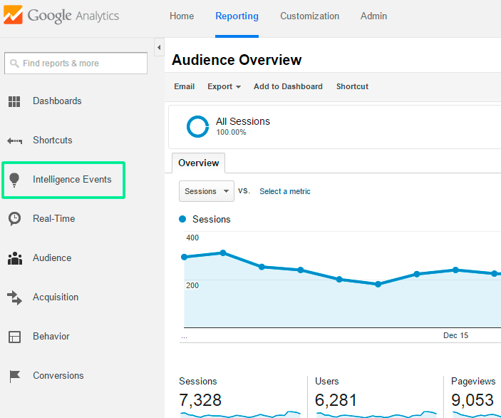Click the Add to Dashboard button
This screenshot has height=418, width=501.
(288, 86)
